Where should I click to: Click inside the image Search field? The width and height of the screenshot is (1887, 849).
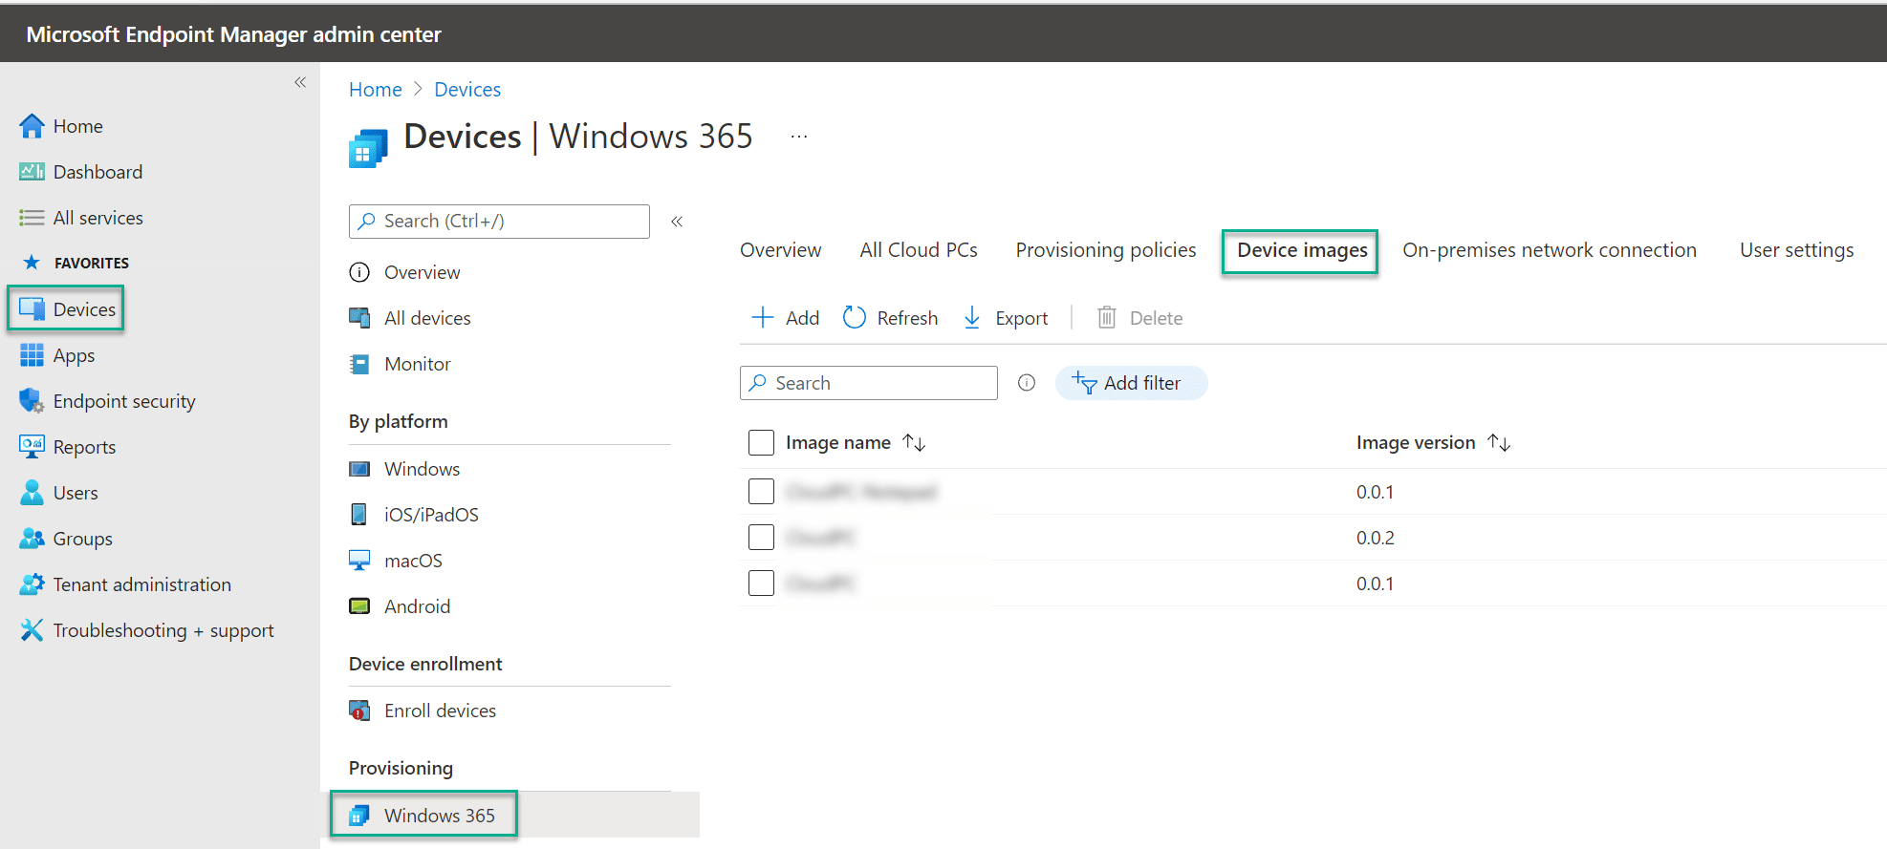[869, 383]
